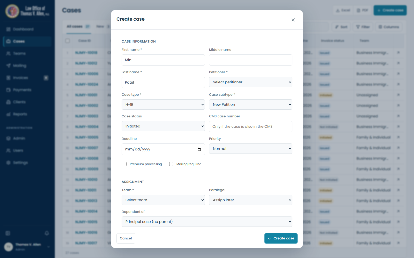414x258 pixels.
Task: Choose a team in the Team dropdown
Action: tap(163, 200)
